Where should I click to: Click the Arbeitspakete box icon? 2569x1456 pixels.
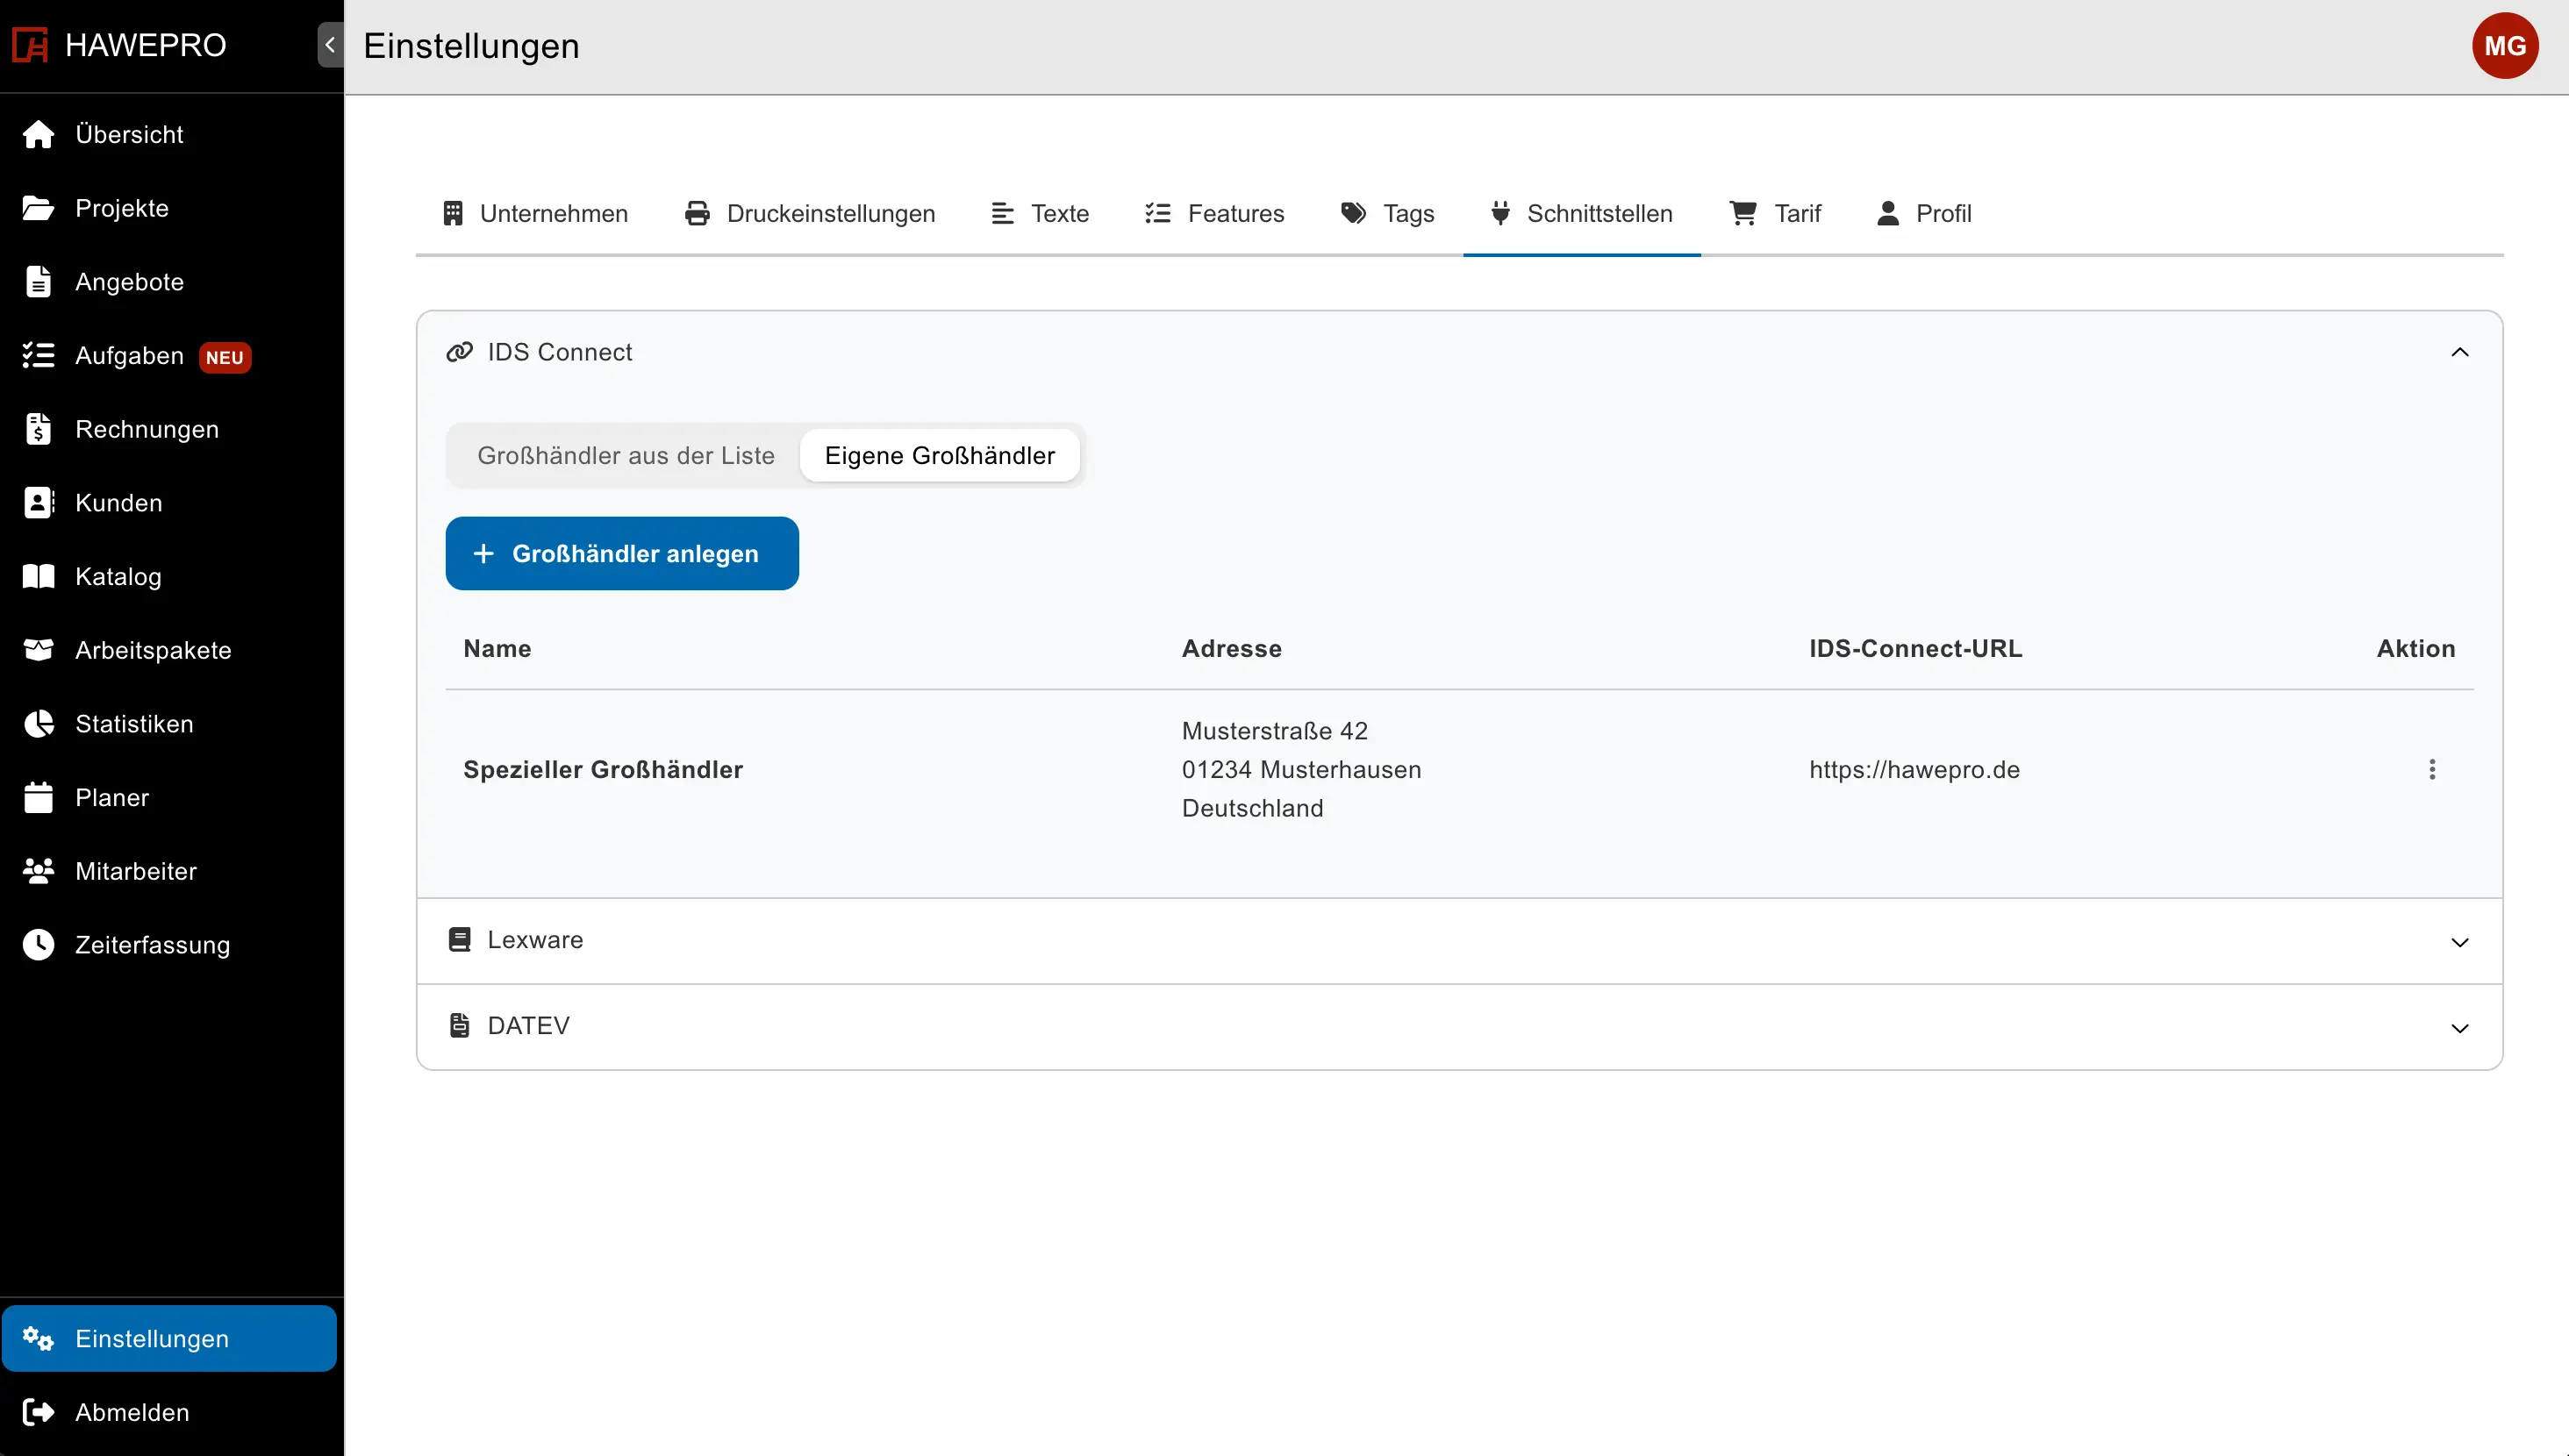coord(38,650)
